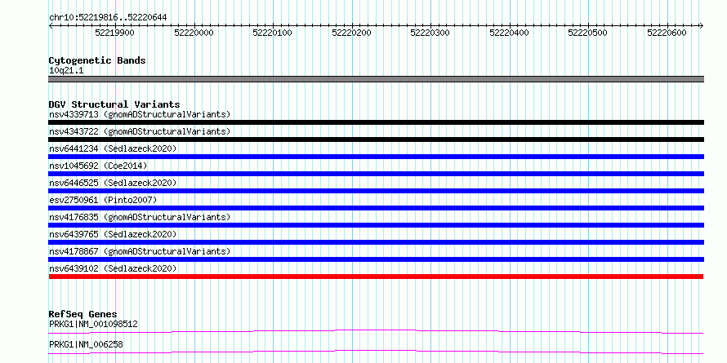The height and width of the screenshot is (363, 727).
Task: Click the magenta intron line of NM_006258
Action: pyautogui.click(x=376, y=352)
